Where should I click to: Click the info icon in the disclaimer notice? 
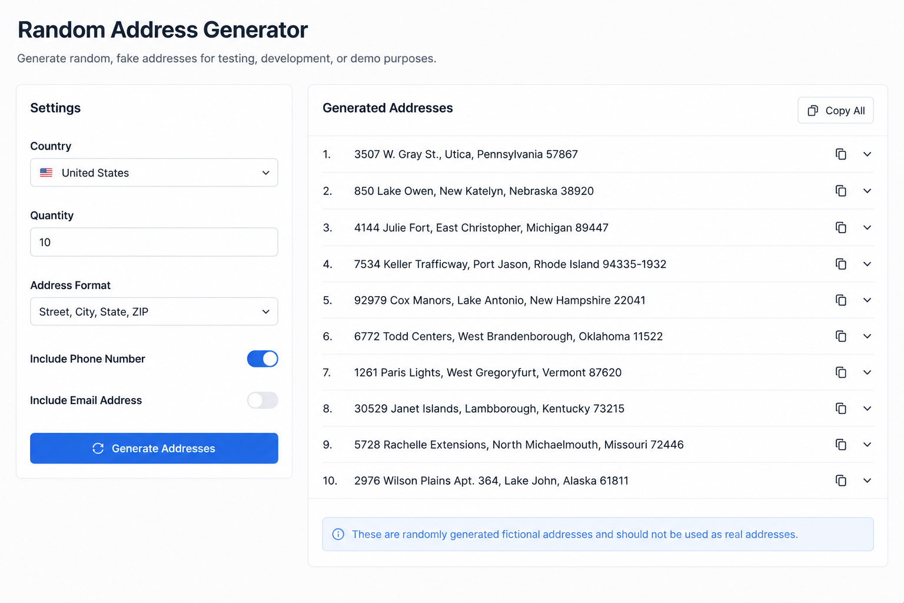338,534
